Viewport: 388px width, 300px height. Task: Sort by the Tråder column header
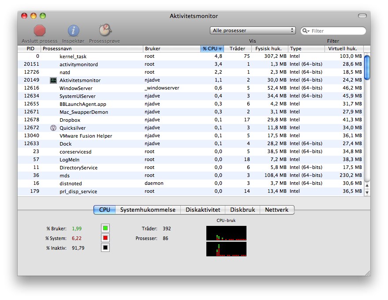pyautogui.click(x=238, y=49)
